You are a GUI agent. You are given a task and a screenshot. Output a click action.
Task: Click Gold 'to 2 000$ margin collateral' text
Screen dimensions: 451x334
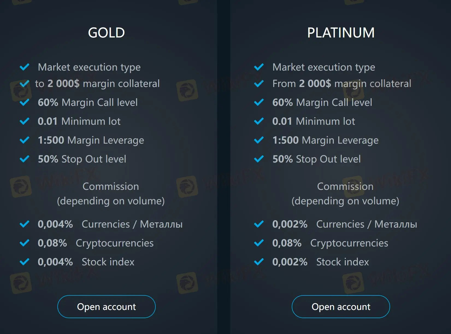coord(97,84)
